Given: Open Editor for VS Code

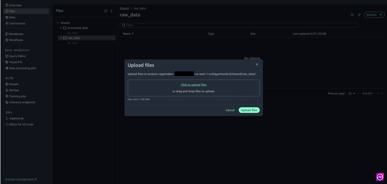Looking at the screenshot, I should 21,124.
